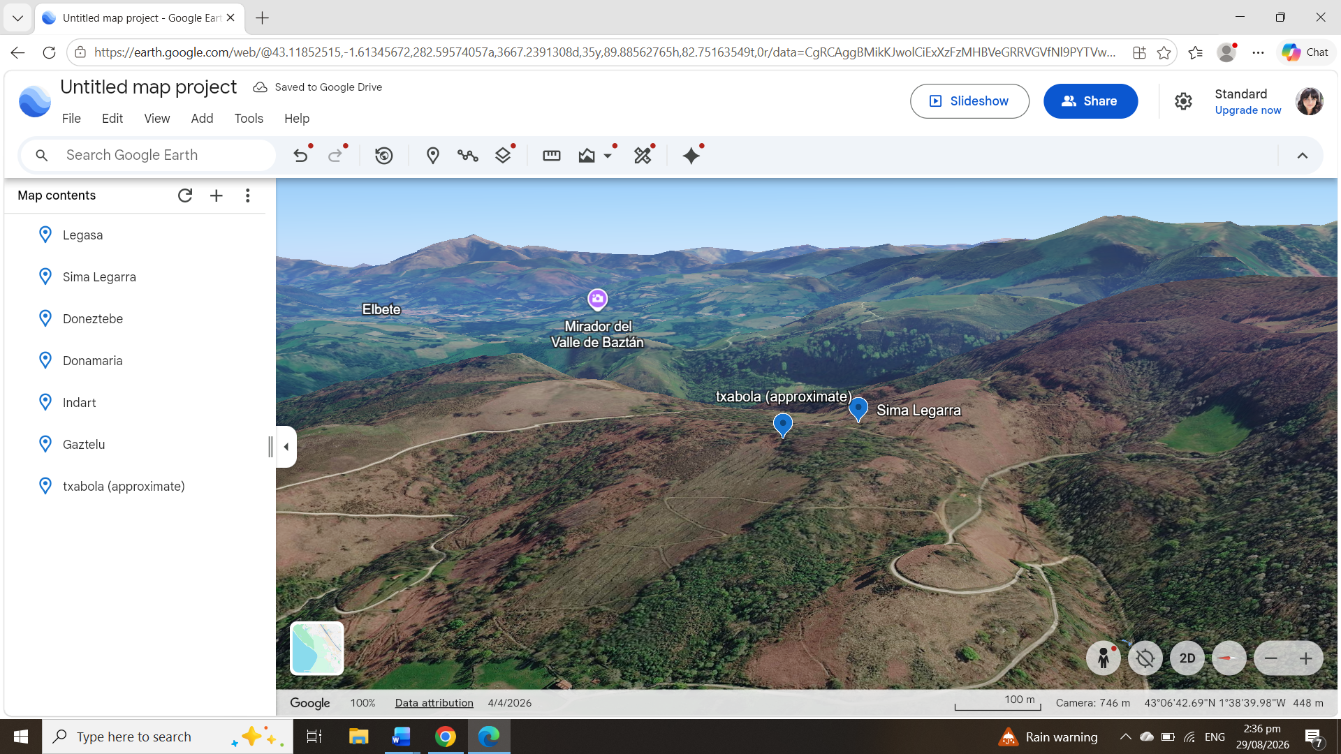The height and width of the screenshot is (754, 1341).
Task: Select the draw path or polygon tool
Action: 468,156
